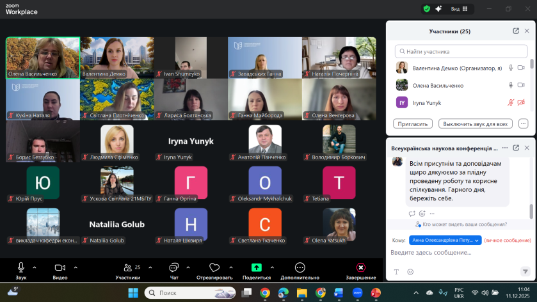537x302 pixels.
Task: Pop out the Участники panel
Action: click(516, 31)
